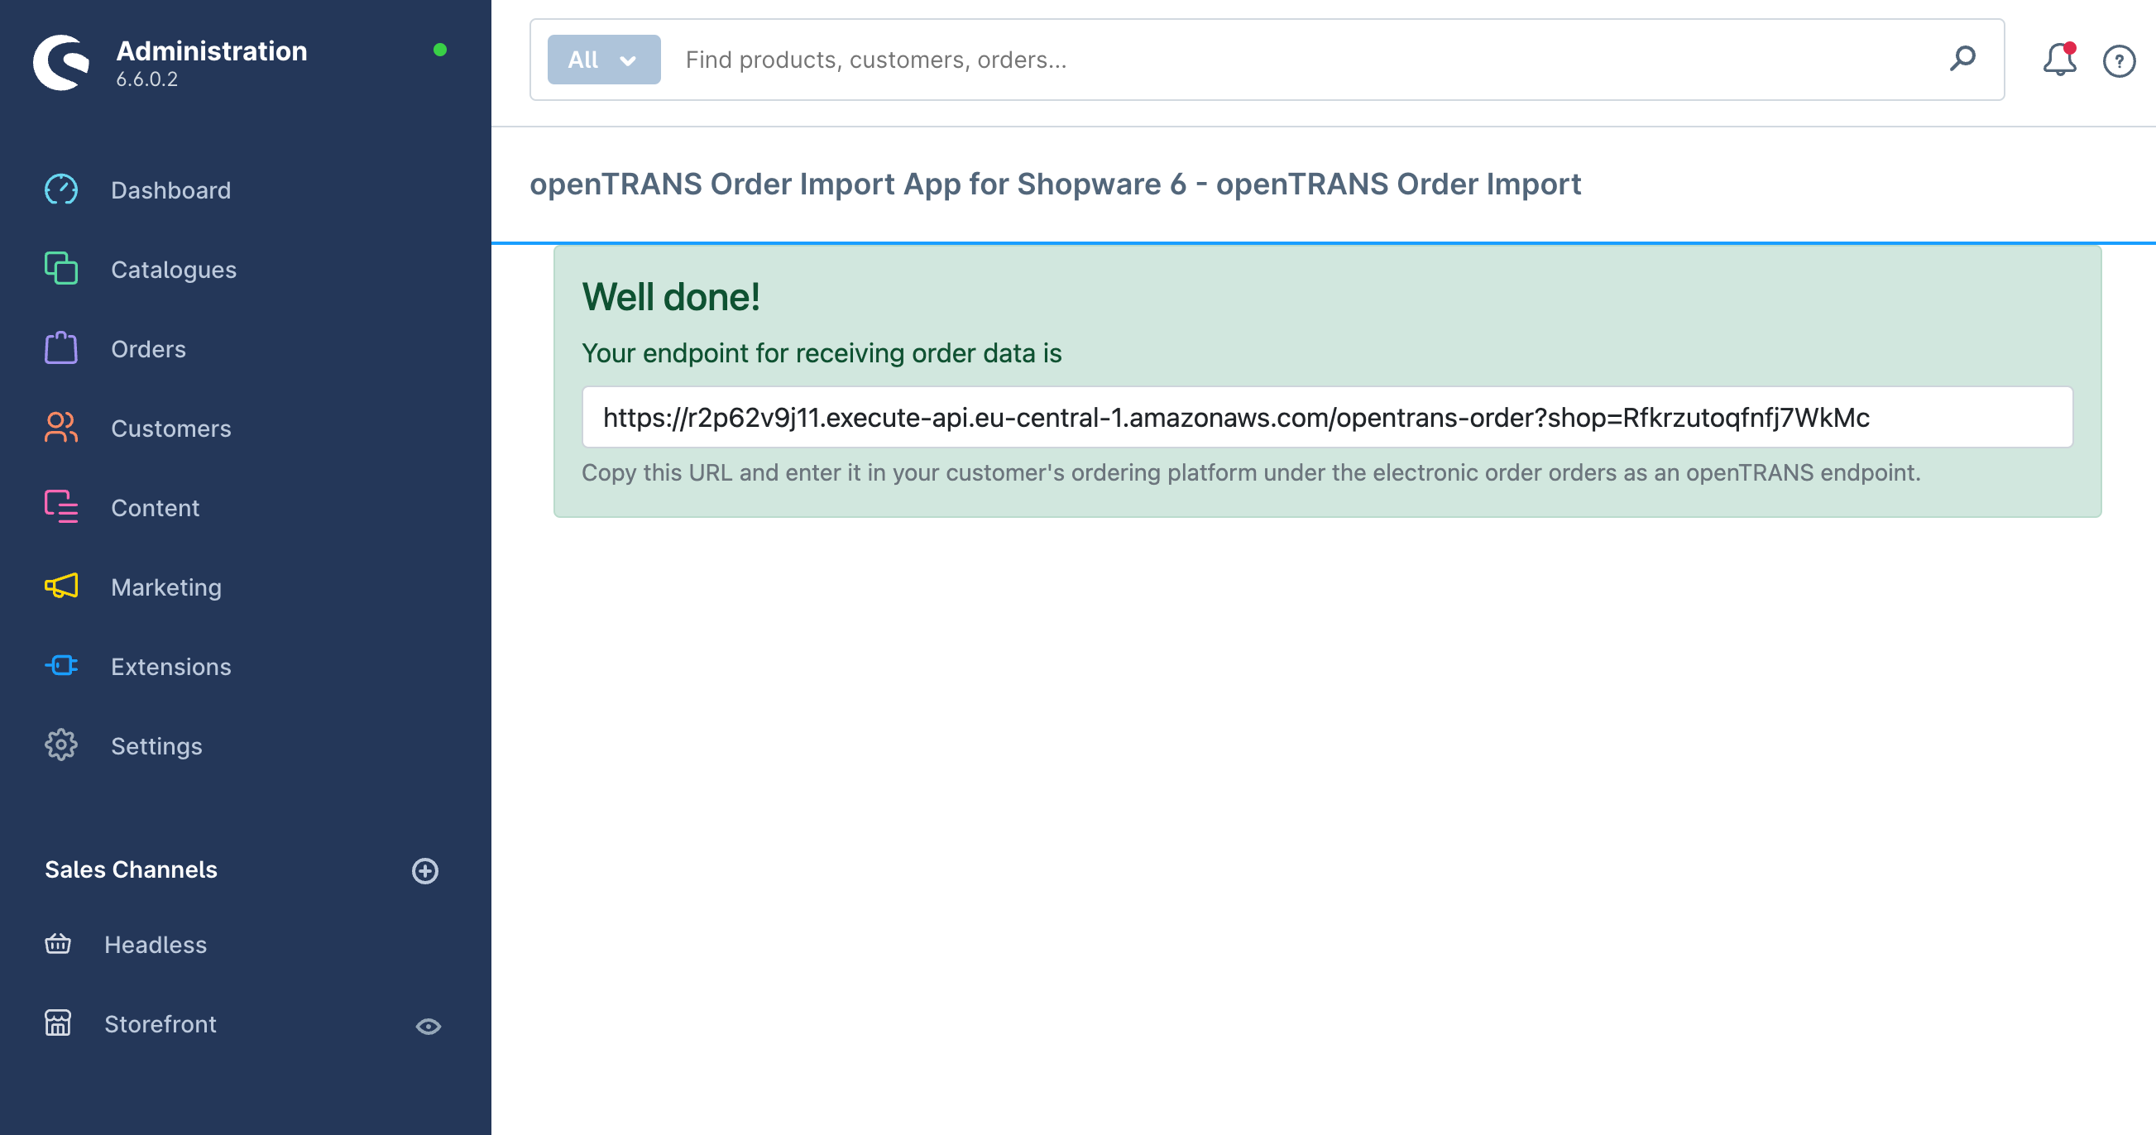Open the Customers menu
The height and width of the screenshot is (1135, 2156).
point(170,429)
